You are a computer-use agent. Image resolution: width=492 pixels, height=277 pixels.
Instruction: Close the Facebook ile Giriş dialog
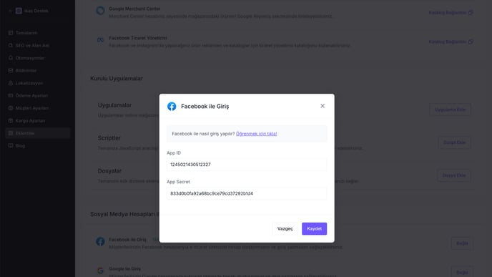pyautogui.click(x=323, y=106)
